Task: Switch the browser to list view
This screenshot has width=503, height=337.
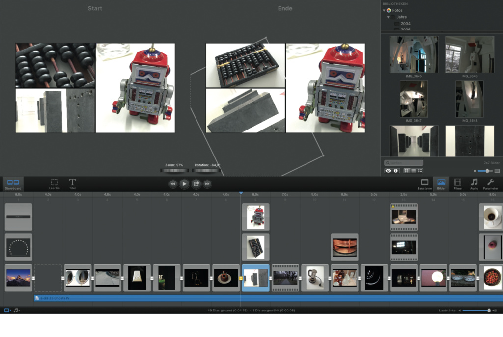Action: click(x=413, y=171)
